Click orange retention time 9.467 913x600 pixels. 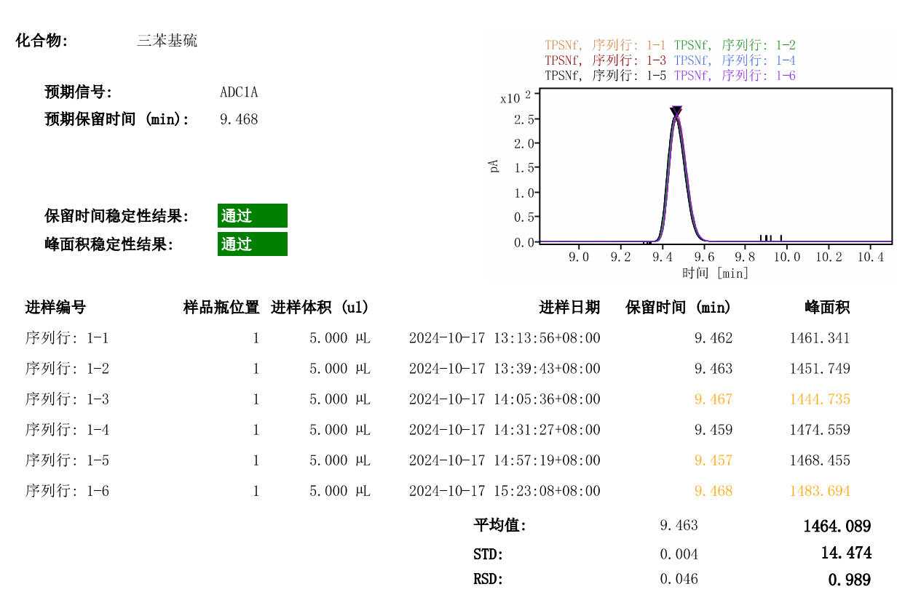[714, 399]
